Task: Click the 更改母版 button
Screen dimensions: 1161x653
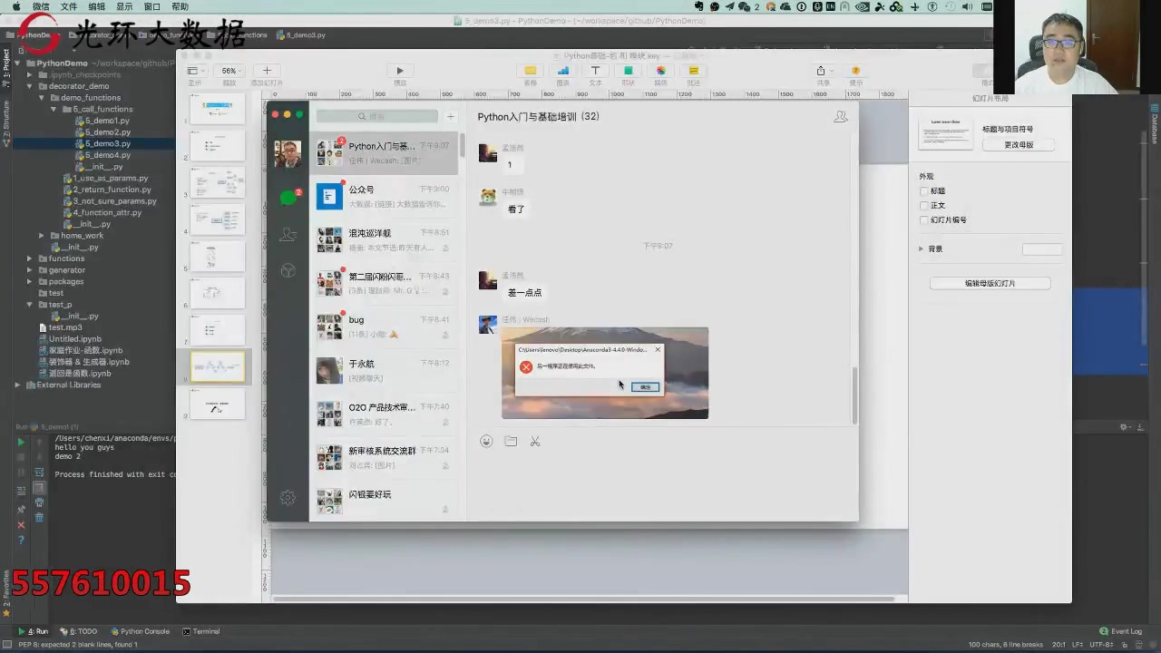Action: click(1020, 144)
